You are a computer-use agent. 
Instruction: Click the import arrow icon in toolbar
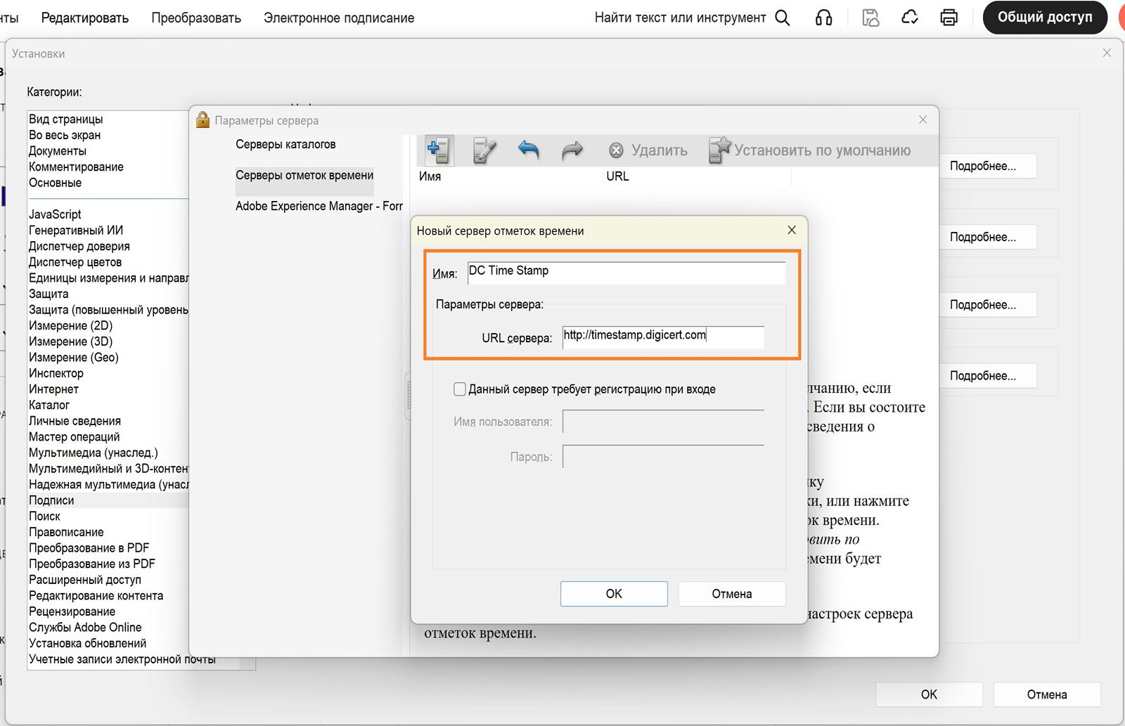coord(529,150)
